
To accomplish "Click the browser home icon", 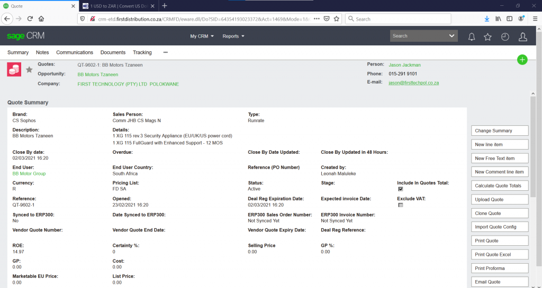I will (41, 18).
